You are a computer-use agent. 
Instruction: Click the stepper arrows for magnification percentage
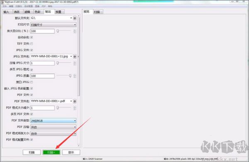tap(75, 31)
